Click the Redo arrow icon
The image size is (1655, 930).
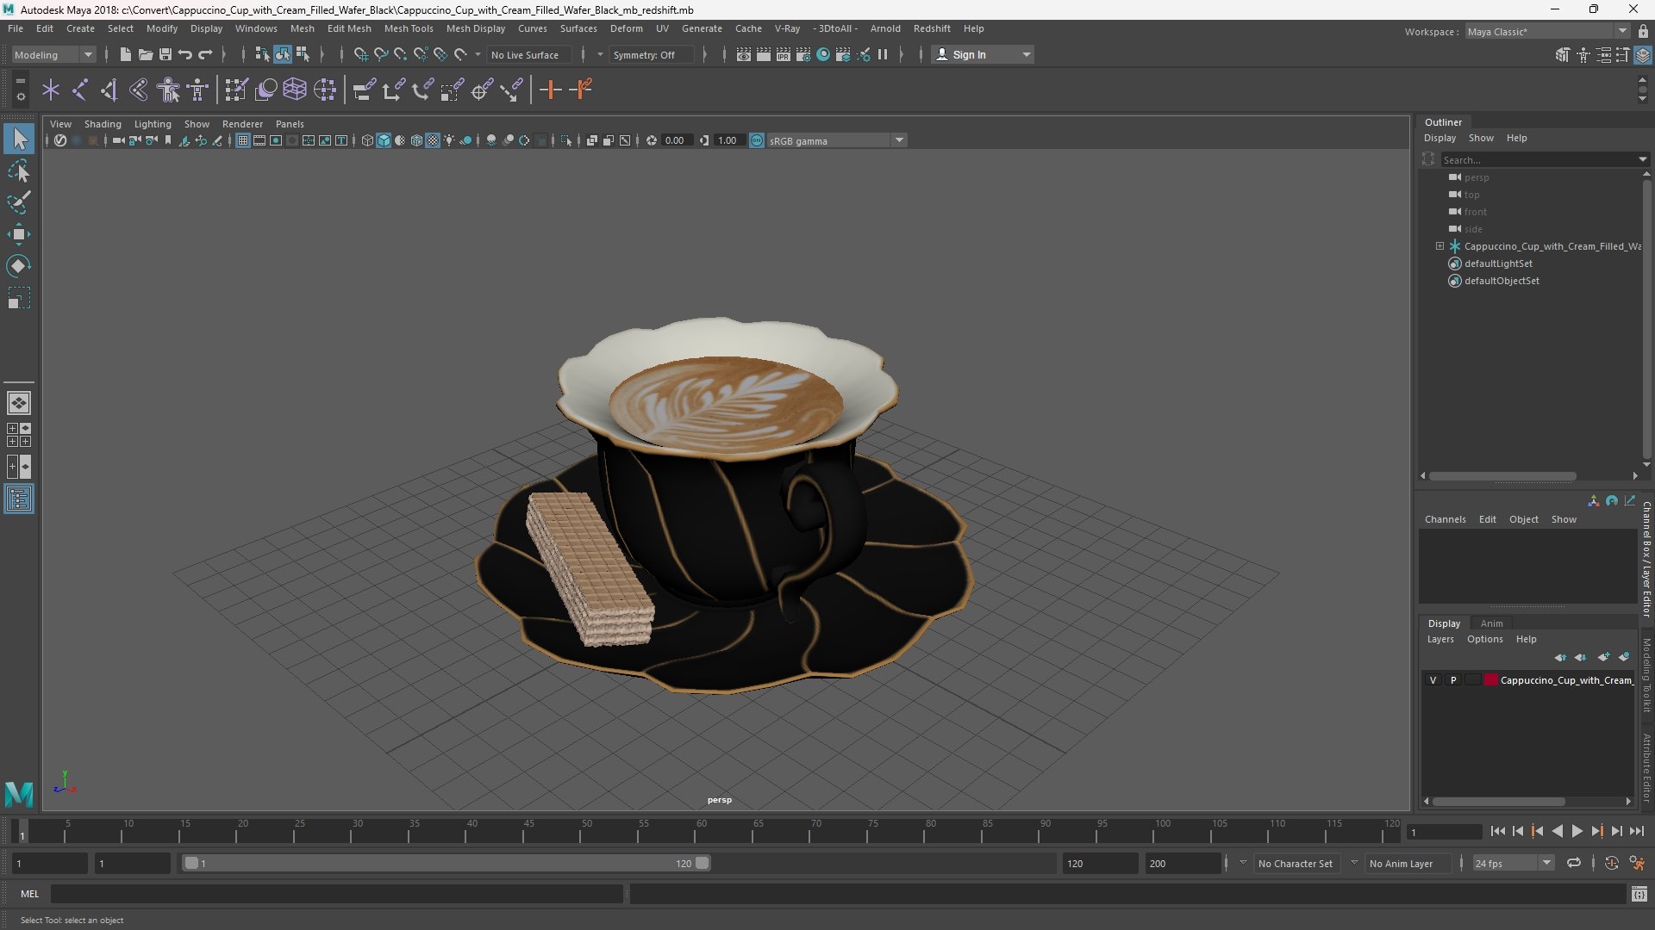(x=205, y=54)
